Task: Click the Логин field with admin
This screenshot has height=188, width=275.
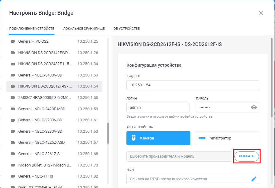Action: [158, 108]
